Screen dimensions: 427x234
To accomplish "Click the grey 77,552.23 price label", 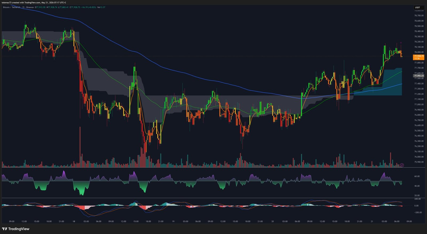I will point(419,76).
